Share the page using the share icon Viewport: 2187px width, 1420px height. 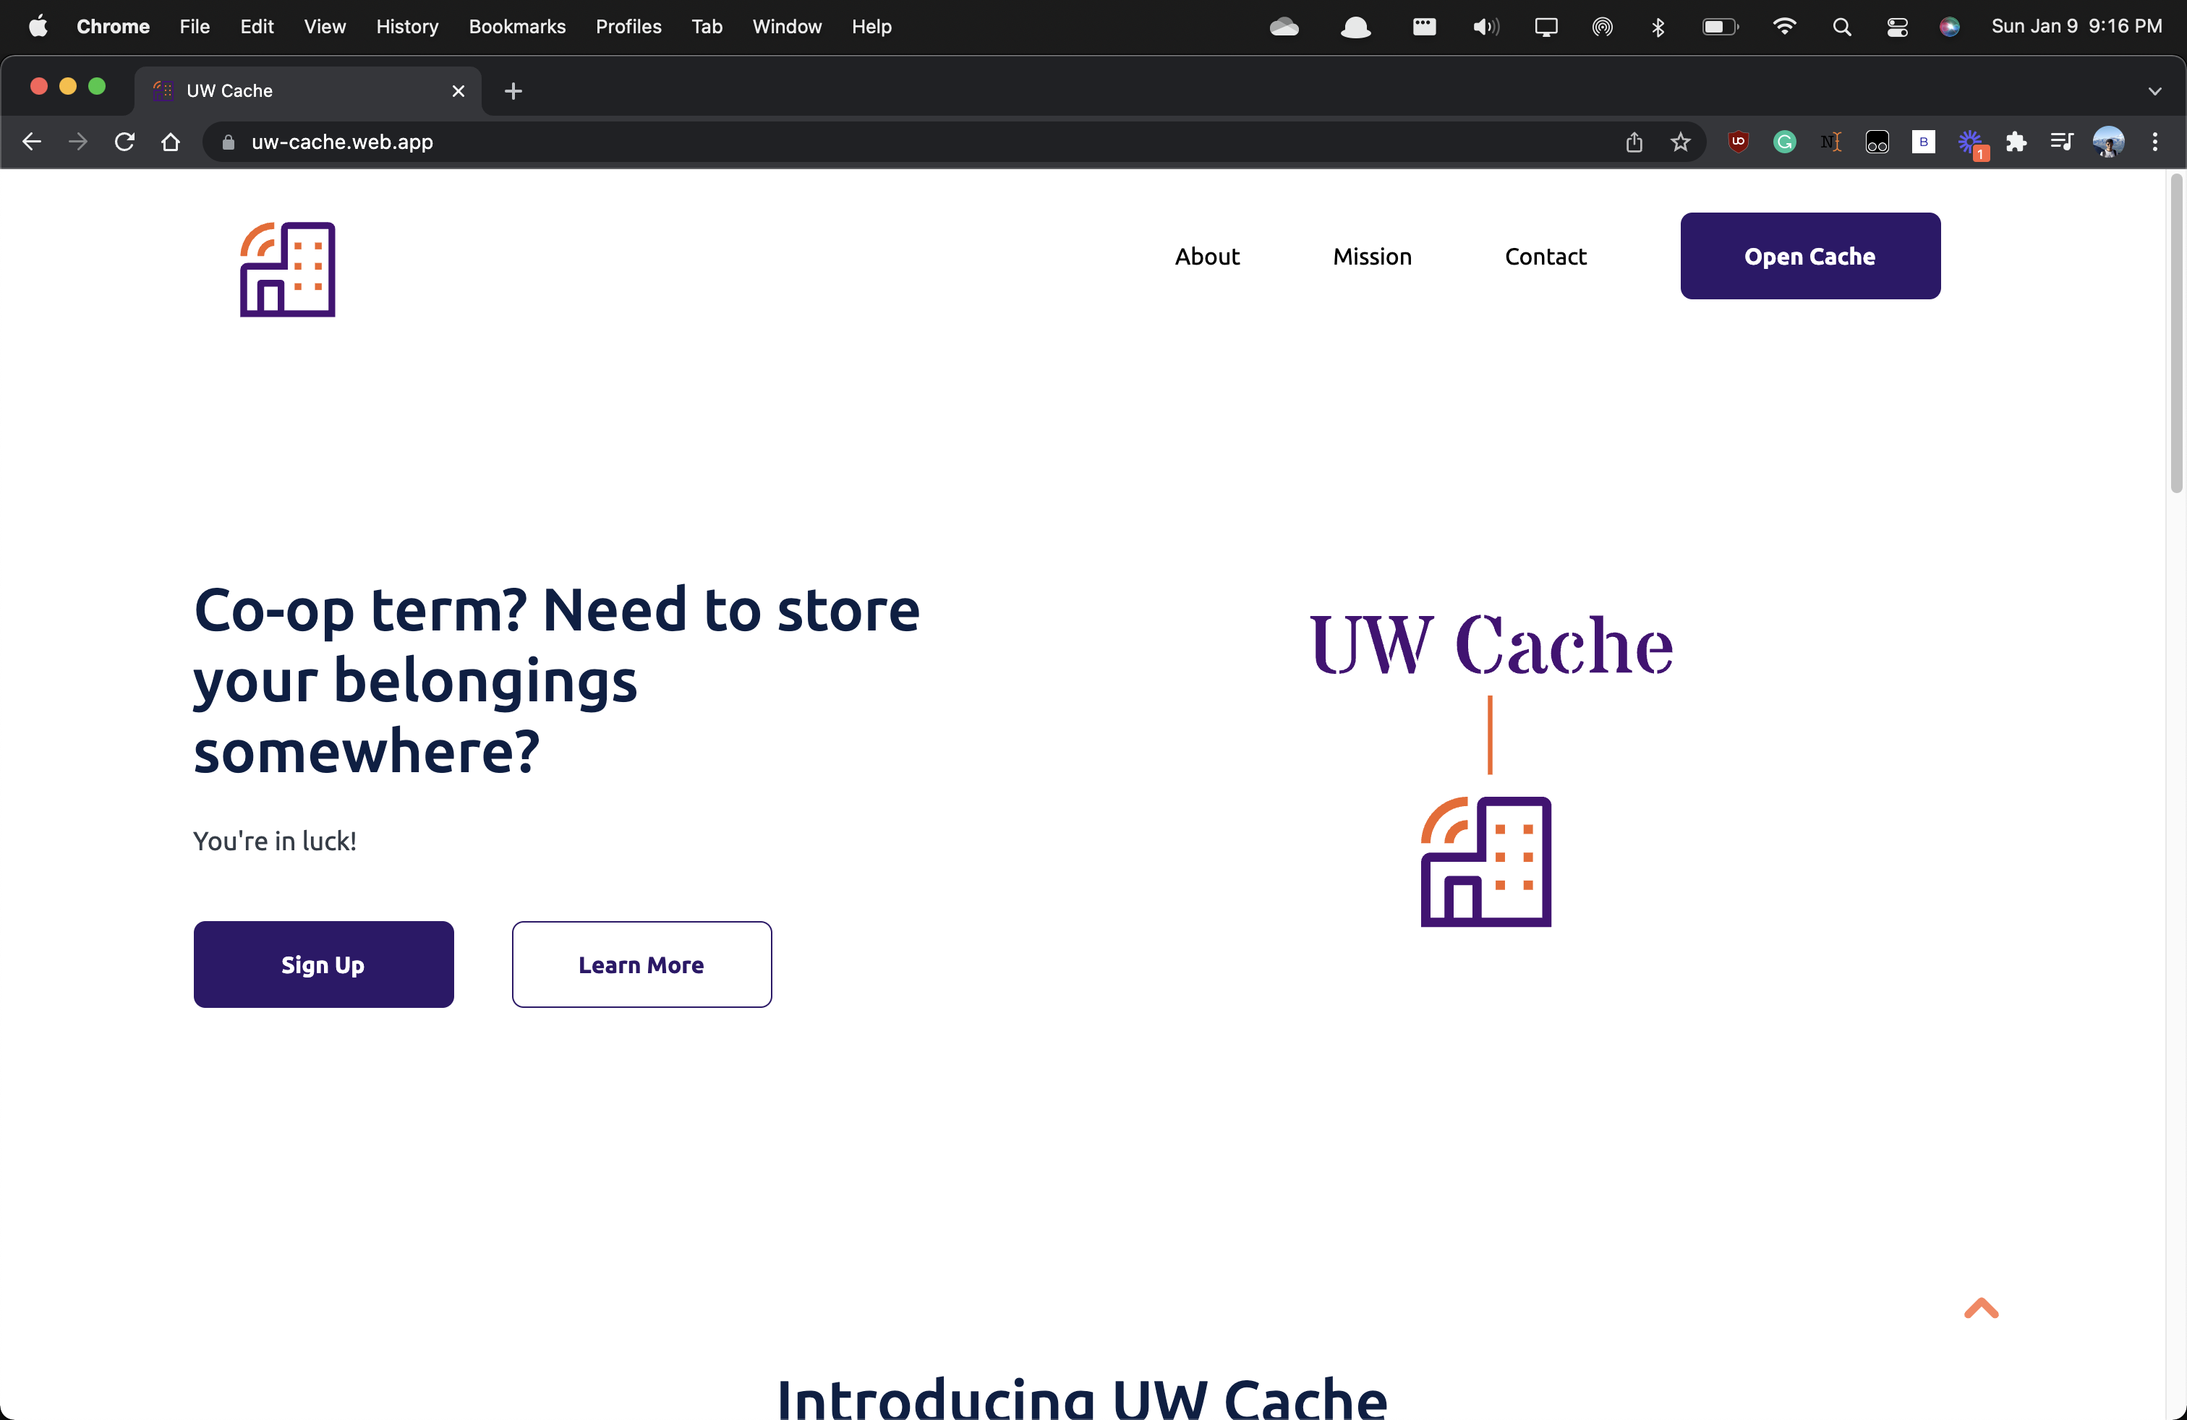[x=1633, y=142]
